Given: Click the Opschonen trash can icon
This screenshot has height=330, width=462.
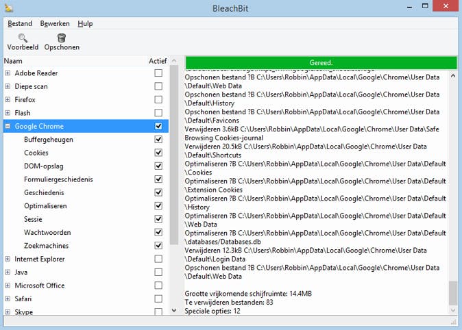Looking at the screenshot, I should [62, 38].
